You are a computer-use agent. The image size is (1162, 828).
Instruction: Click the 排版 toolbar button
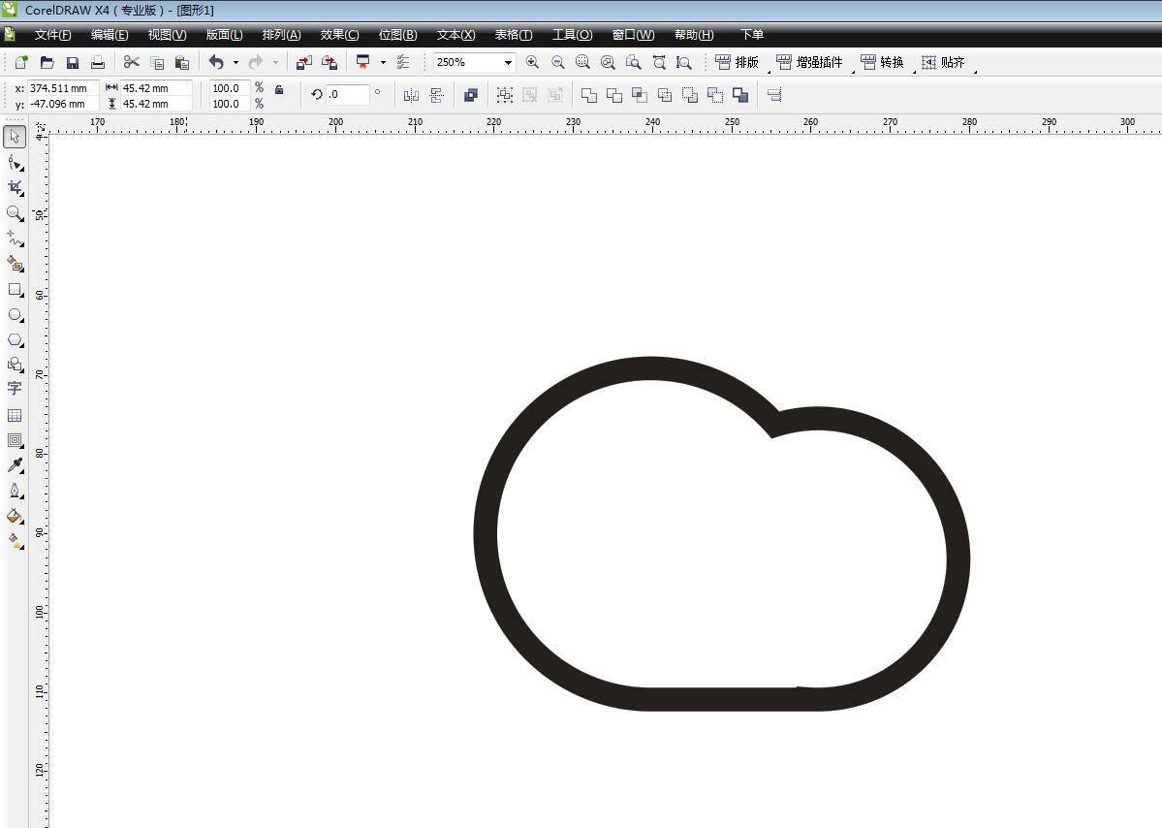pyautogui.click(x=738, y=63)
